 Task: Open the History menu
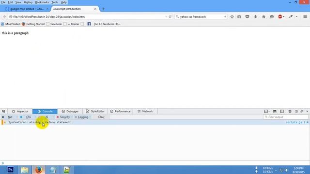[28, 2]
